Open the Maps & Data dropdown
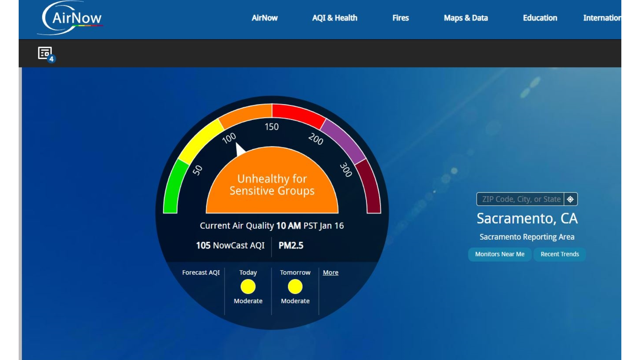This screenshot has height=360, width=640. click(466, 18)
